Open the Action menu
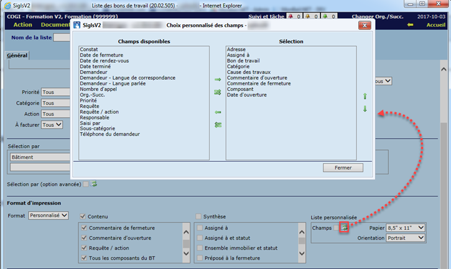This screenshot has width=451, height=269. click(22, 25)
